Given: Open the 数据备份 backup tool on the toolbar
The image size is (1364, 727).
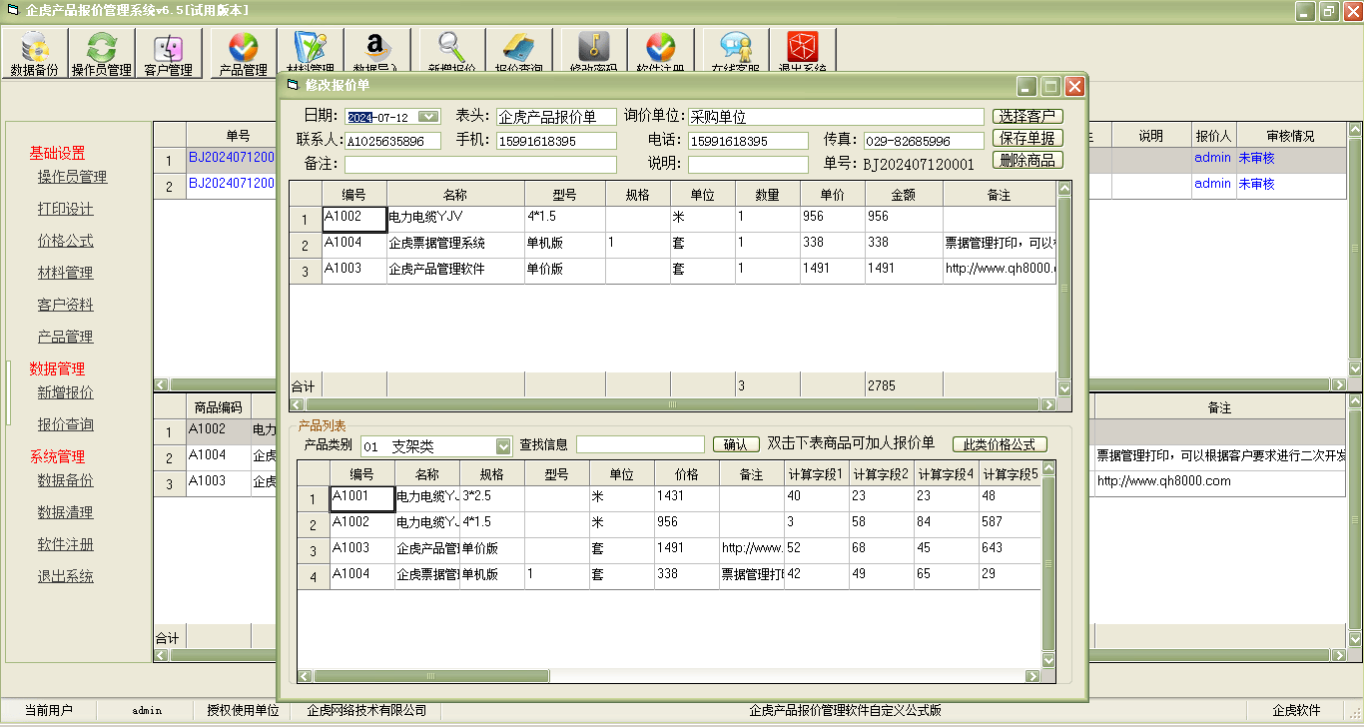Looking at the screenshot, I should (35, 50).
